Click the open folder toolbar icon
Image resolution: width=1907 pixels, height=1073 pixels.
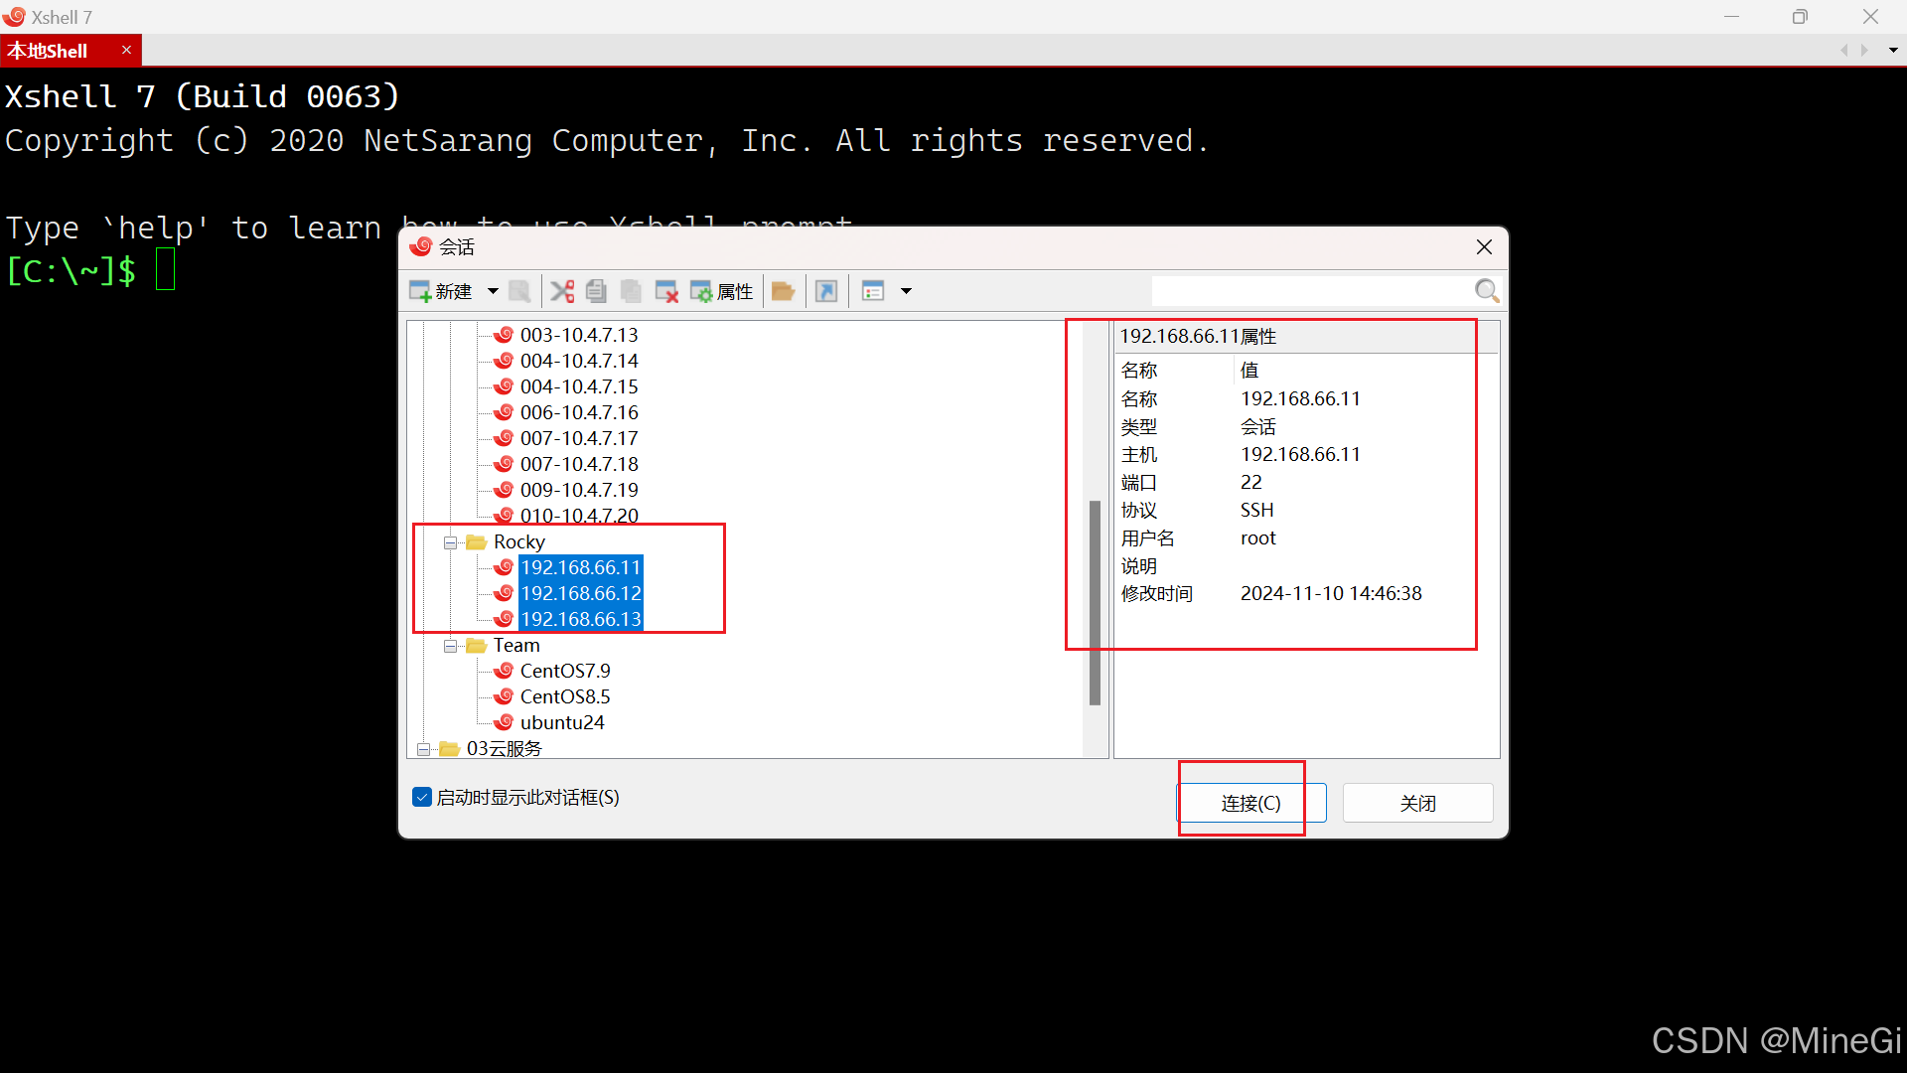pos(784,291)
